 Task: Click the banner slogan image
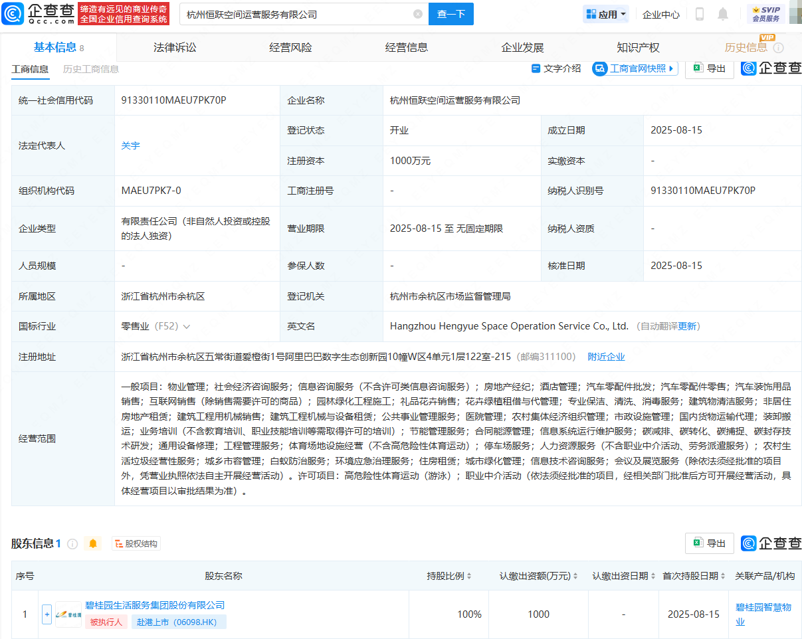coord(124,14)
